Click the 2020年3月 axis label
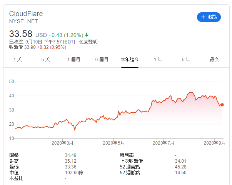The height and width of the screenshot is (185, 232). pyautogui.click(x=62, y=143)
